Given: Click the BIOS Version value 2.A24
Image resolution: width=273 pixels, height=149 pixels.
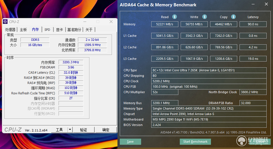Looking at the screenshot, I should pyautogui.click(x=209, y=125).
